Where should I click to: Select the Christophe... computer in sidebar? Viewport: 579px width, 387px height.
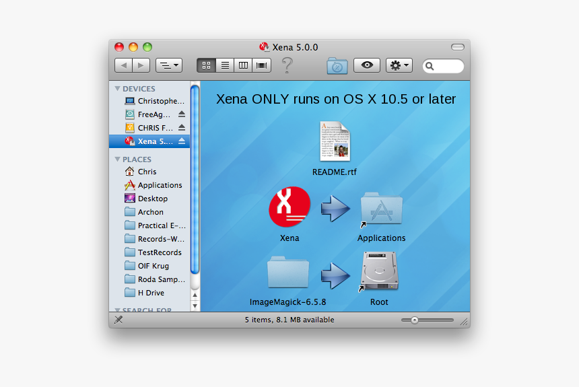click(x=149, y=101)
